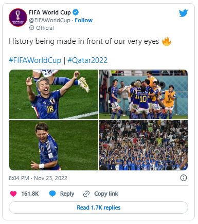Click the Twitter bird logo
This screenshot has height=224, width=198.
183,13
